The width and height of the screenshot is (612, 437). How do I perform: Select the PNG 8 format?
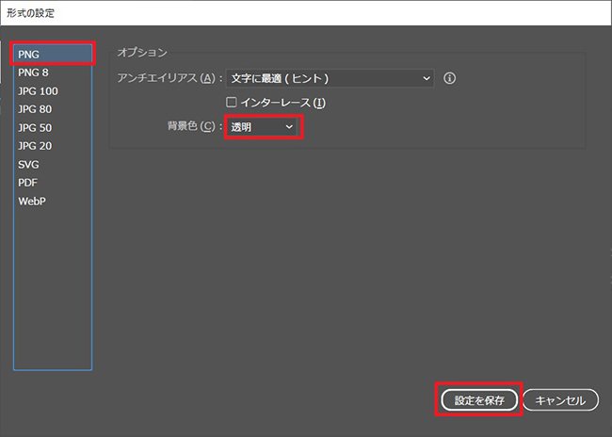(x=33, y=73)
